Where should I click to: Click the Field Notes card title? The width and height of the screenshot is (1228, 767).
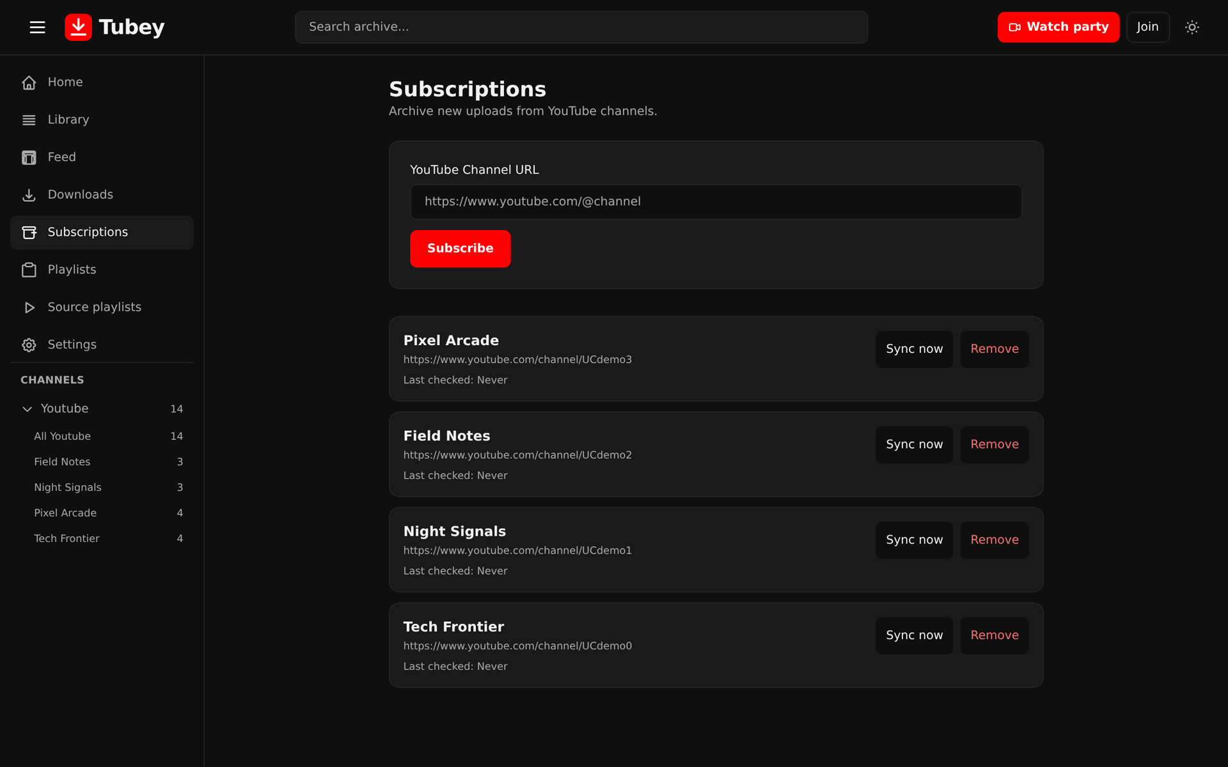tap(446, 436)
